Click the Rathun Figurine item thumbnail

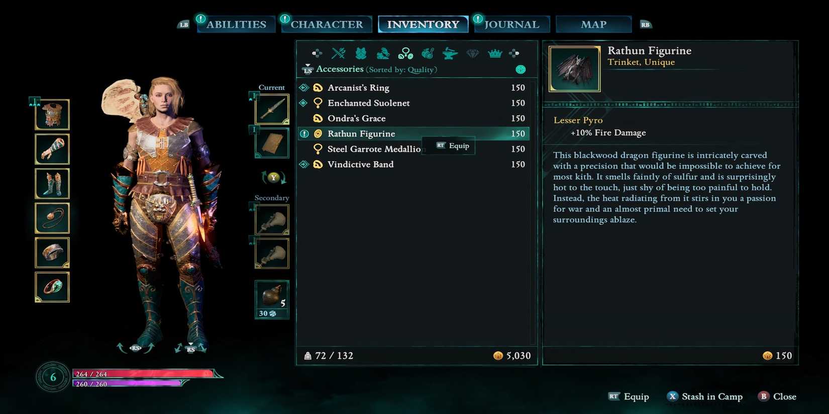574,69
